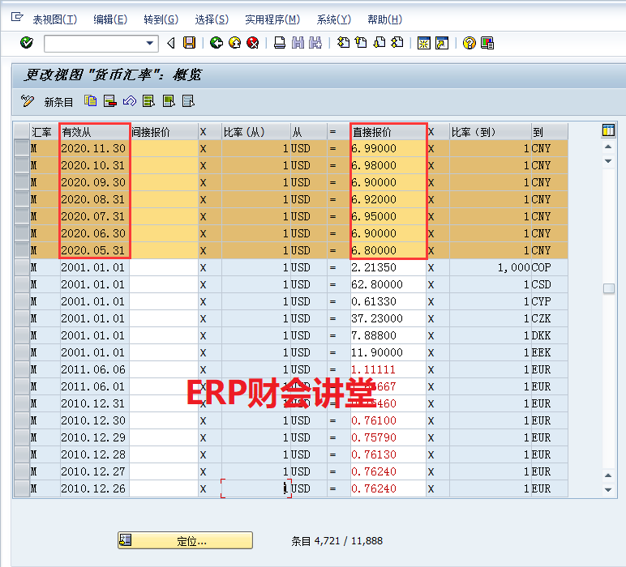Click the Copy As icon beside 新条目

click(x=91, y=101)
